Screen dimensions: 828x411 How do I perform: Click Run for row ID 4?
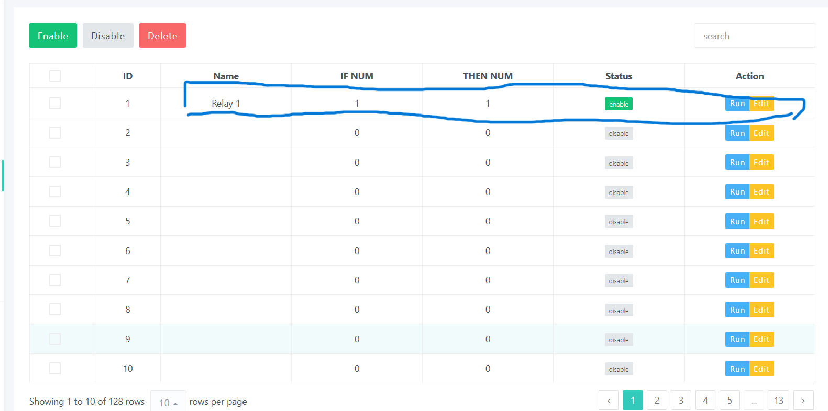(x=737, y=192)
